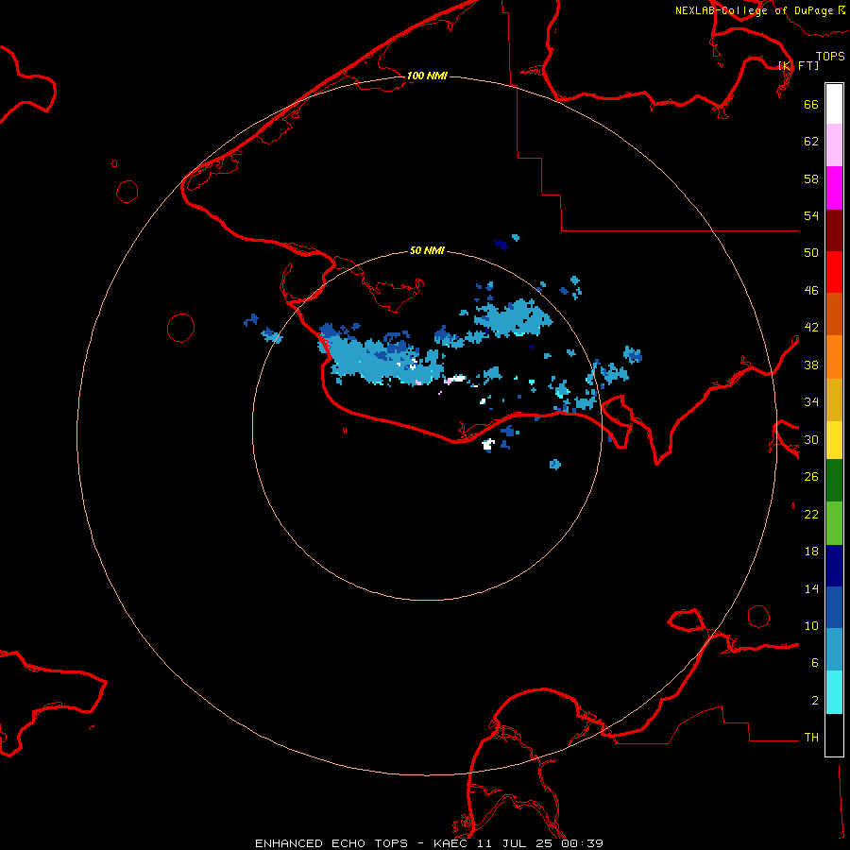Click the legend value 26
The height and width of the screenshot is (850, 850).
(811, 477)
